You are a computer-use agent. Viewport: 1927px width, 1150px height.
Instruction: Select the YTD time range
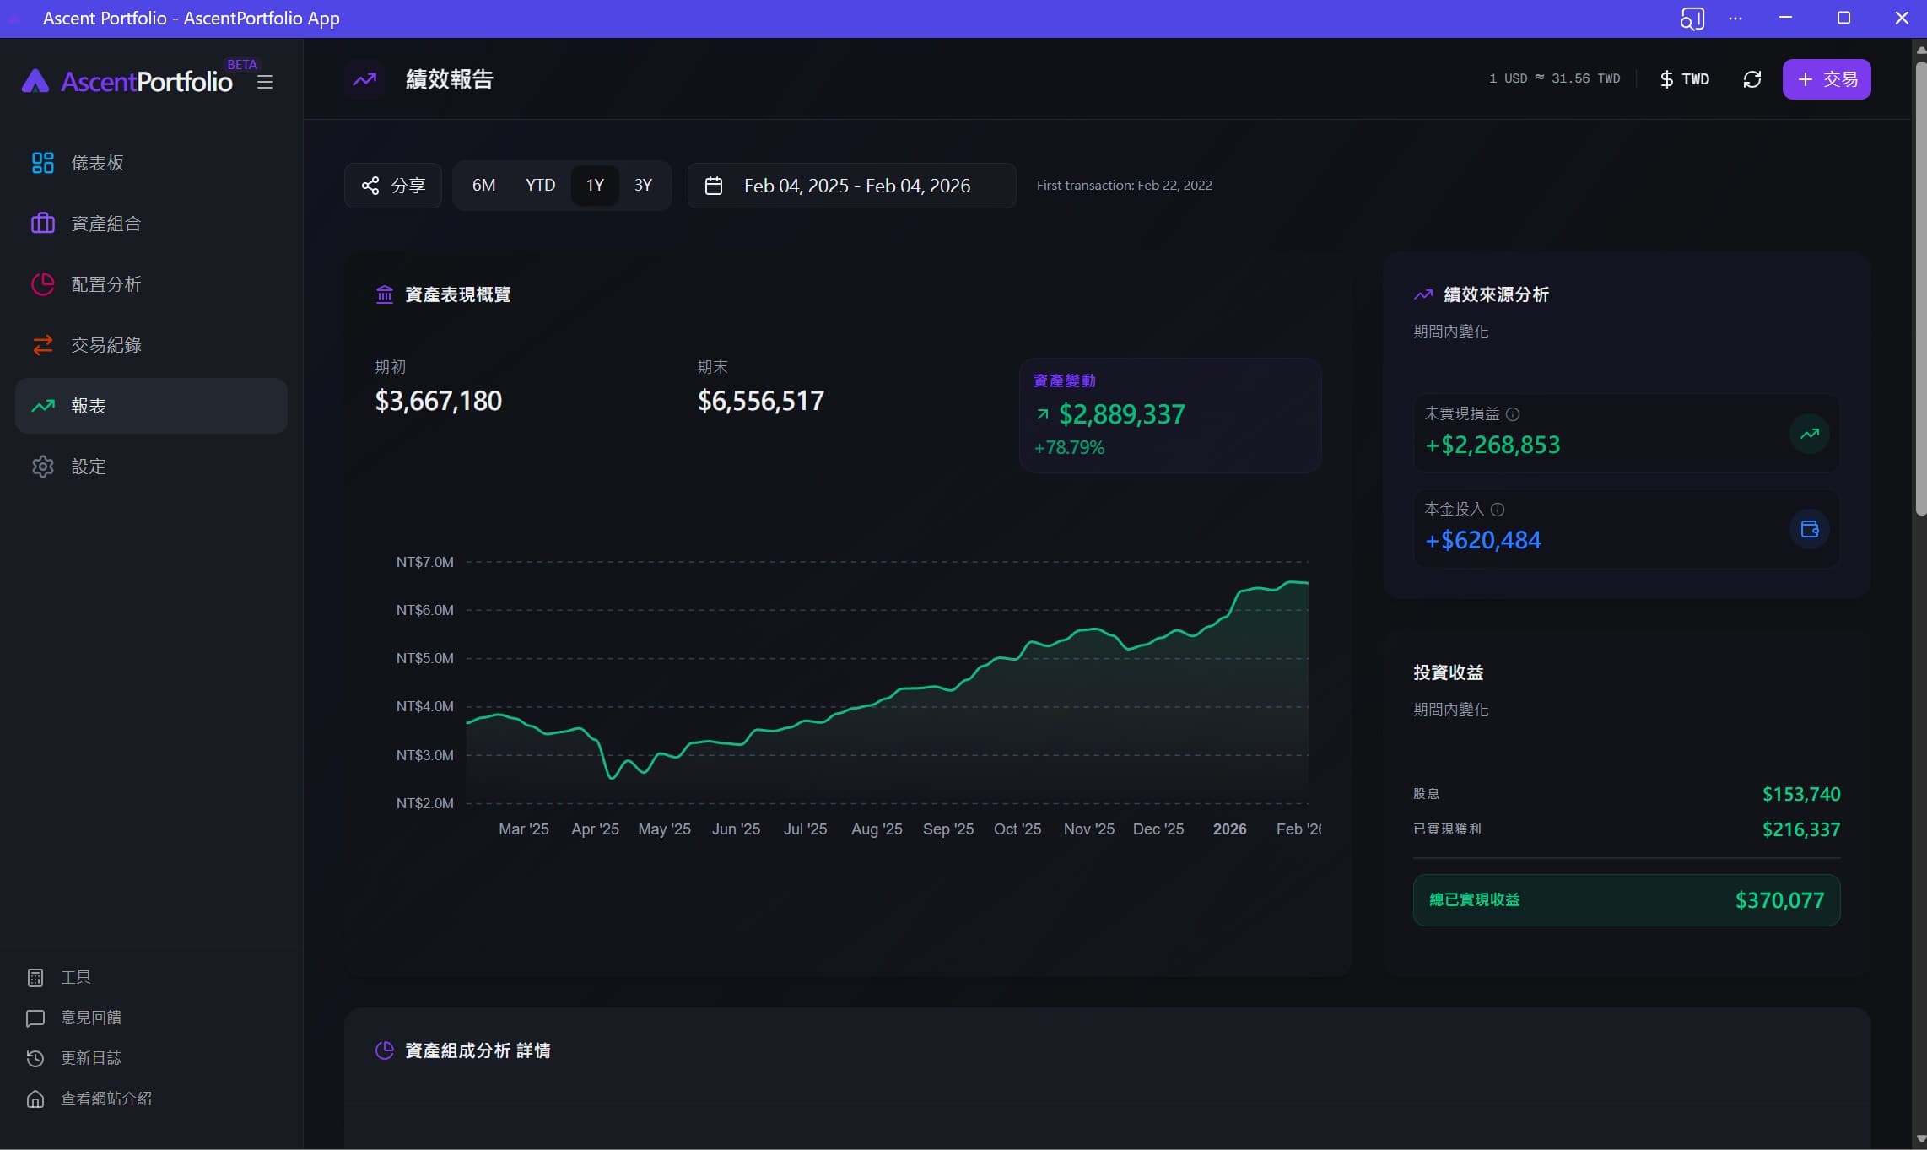540,185
